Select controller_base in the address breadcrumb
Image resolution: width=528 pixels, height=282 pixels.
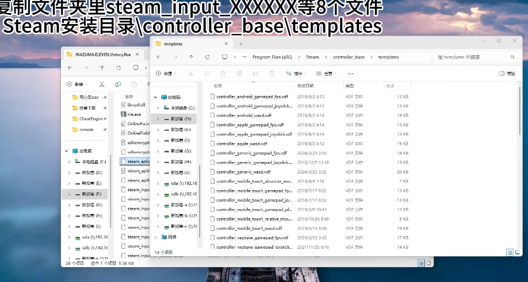coord(348,57)
